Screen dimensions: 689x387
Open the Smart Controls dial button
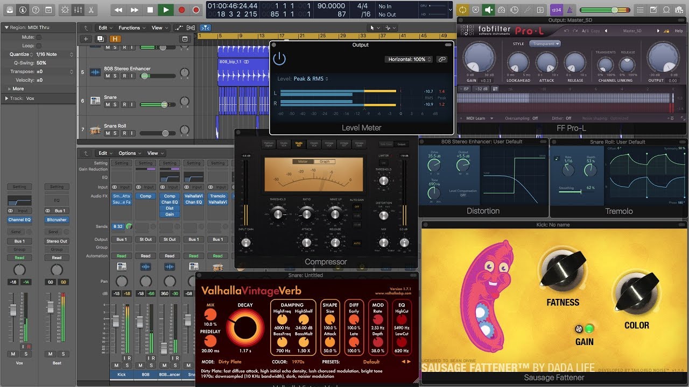pos(65,10)
